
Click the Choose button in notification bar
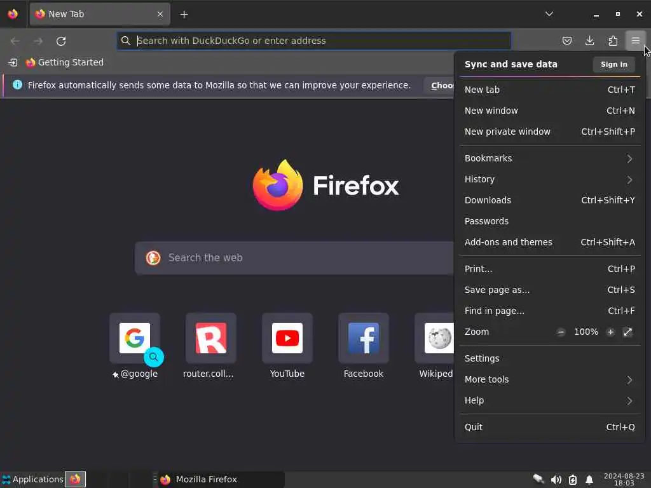click(x=440, y=86)
